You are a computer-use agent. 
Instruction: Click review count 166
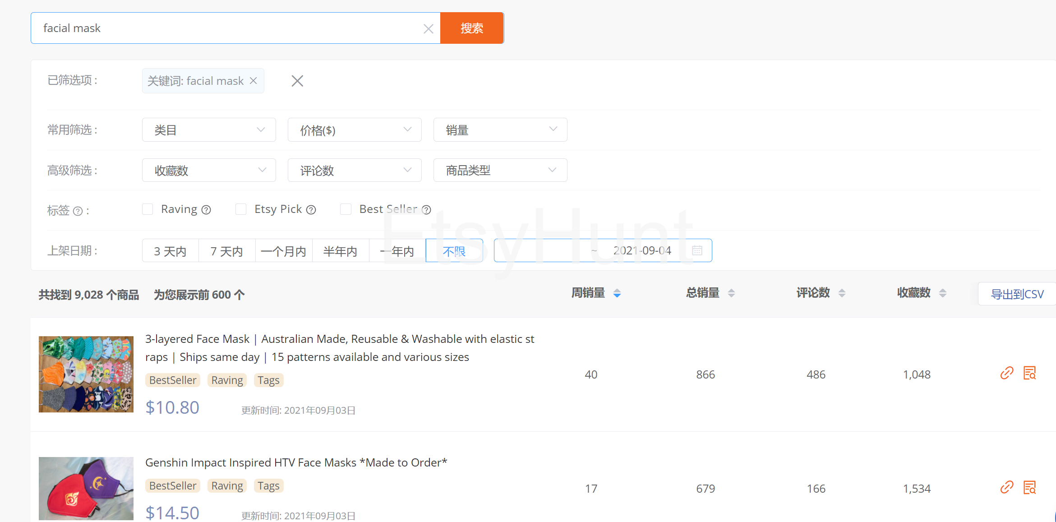coord(816,489)
